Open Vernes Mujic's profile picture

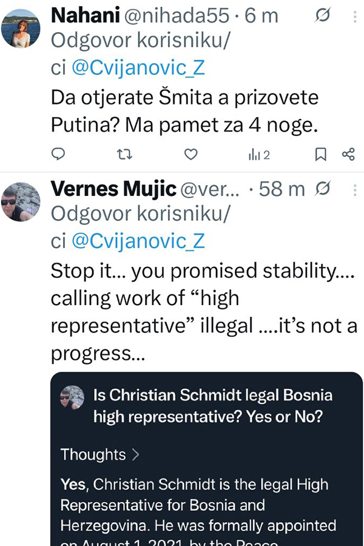pyautogui.click(x=21, y=202)
